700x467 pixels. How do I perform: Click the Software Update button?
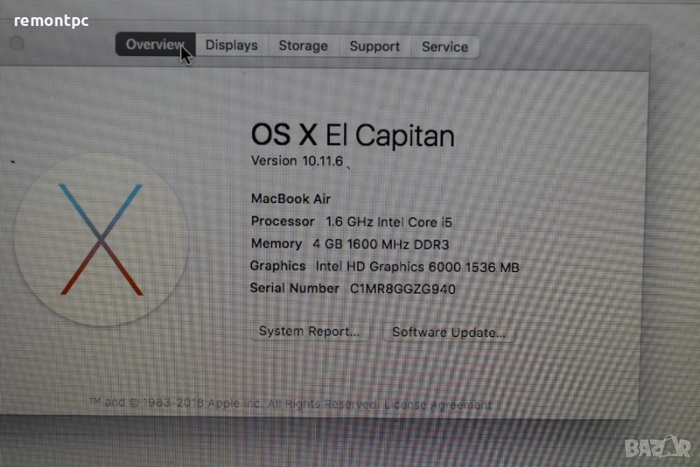(448, 332)
